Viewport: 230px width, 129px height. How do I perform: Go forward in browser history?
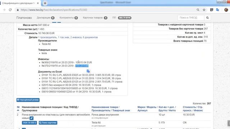pos(4,10)
